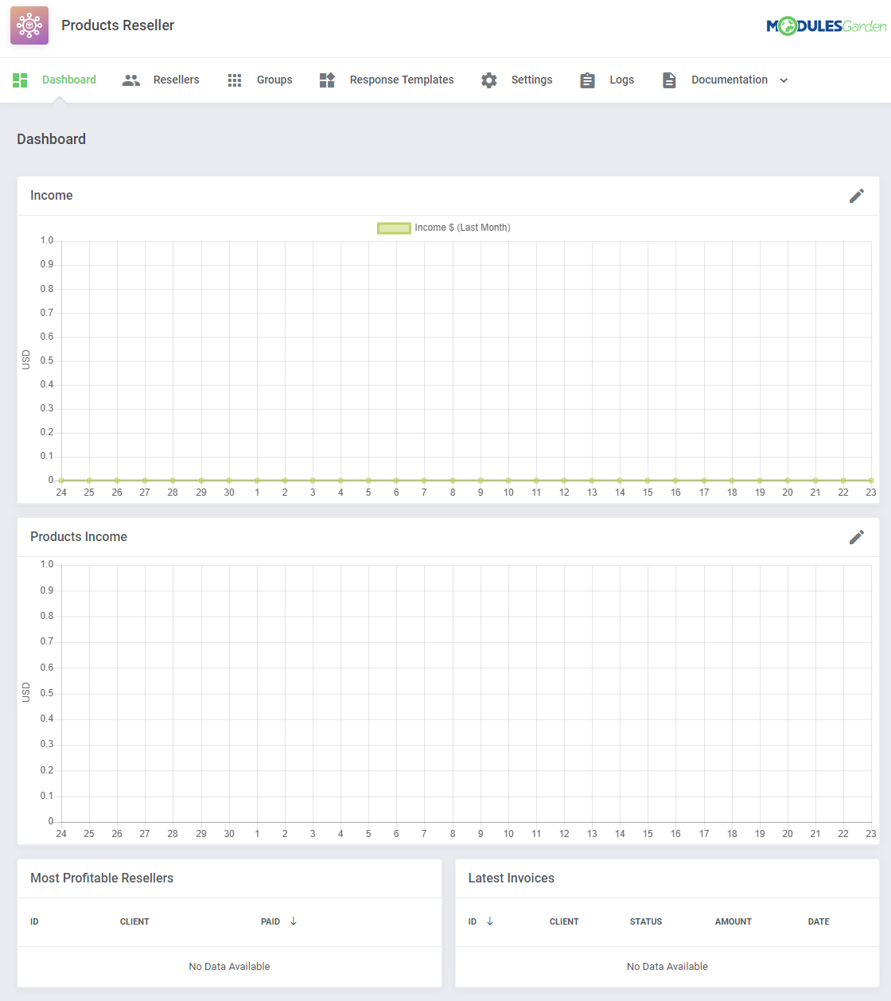This screenshot has width=891, height=1001.
Task: Sort resellers by PAID arrow icon
Action: click(294, 921)
